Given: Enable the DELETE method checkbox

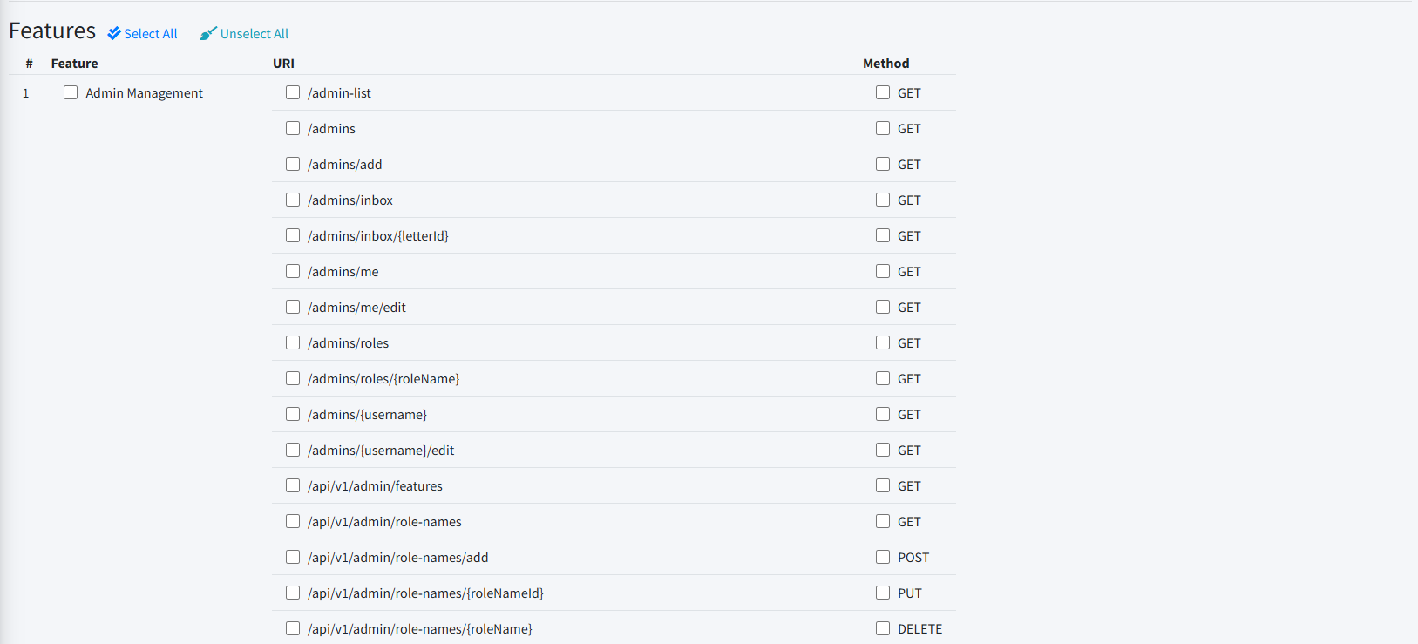Looking at the screenshot, I should click(x=883, y=628).
